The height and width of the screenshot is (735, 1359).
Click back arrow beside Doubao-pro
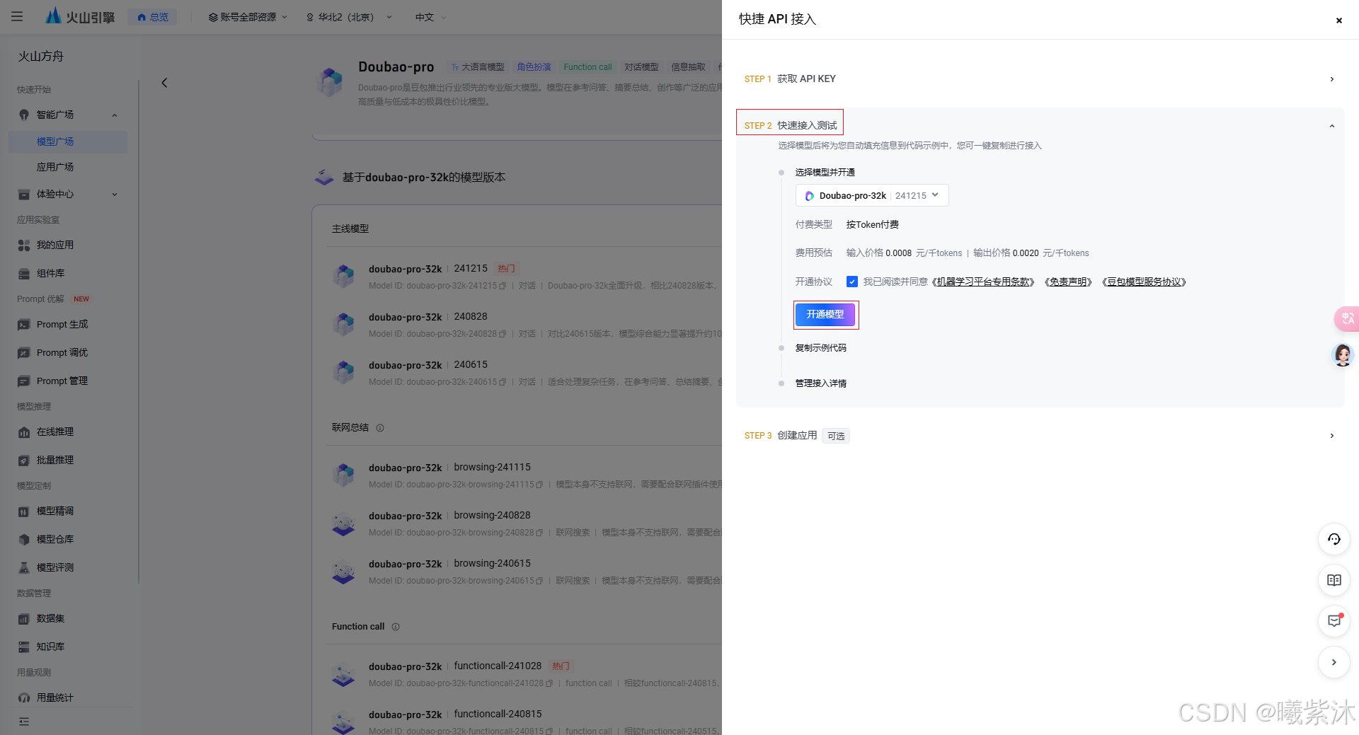click(x=164, y=83)
